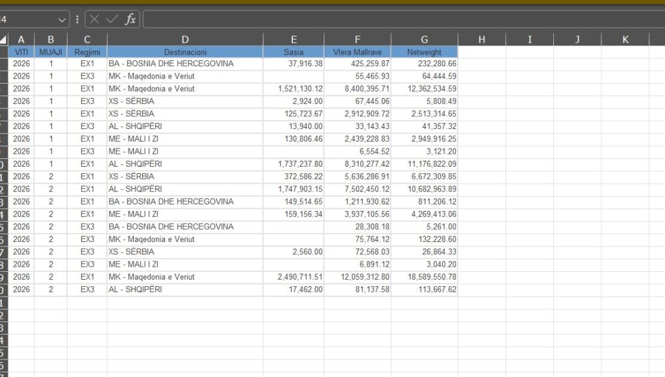Click the Vlera Mallrave header cell

pyautogui.click(x=357, y=51)
